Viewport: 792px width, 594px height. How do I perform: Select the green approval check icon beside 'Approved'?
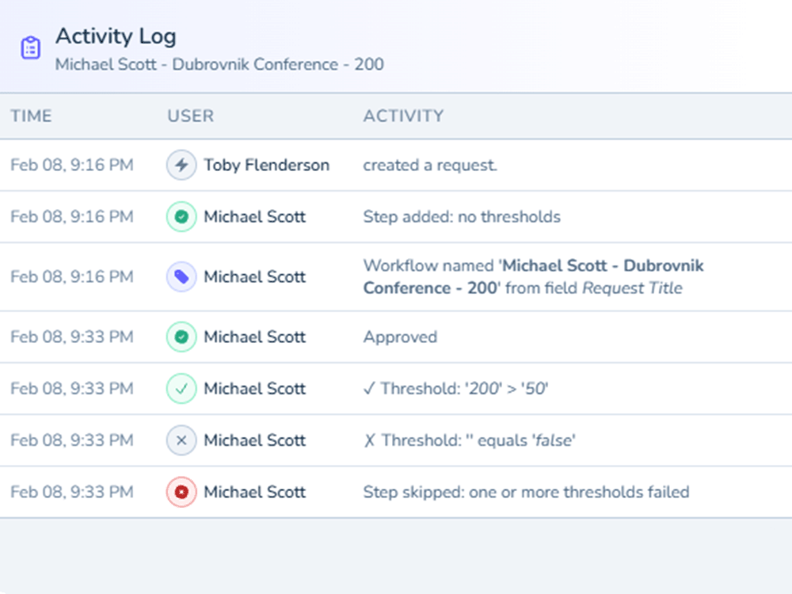pyautogui.click(x=181, y=337)
